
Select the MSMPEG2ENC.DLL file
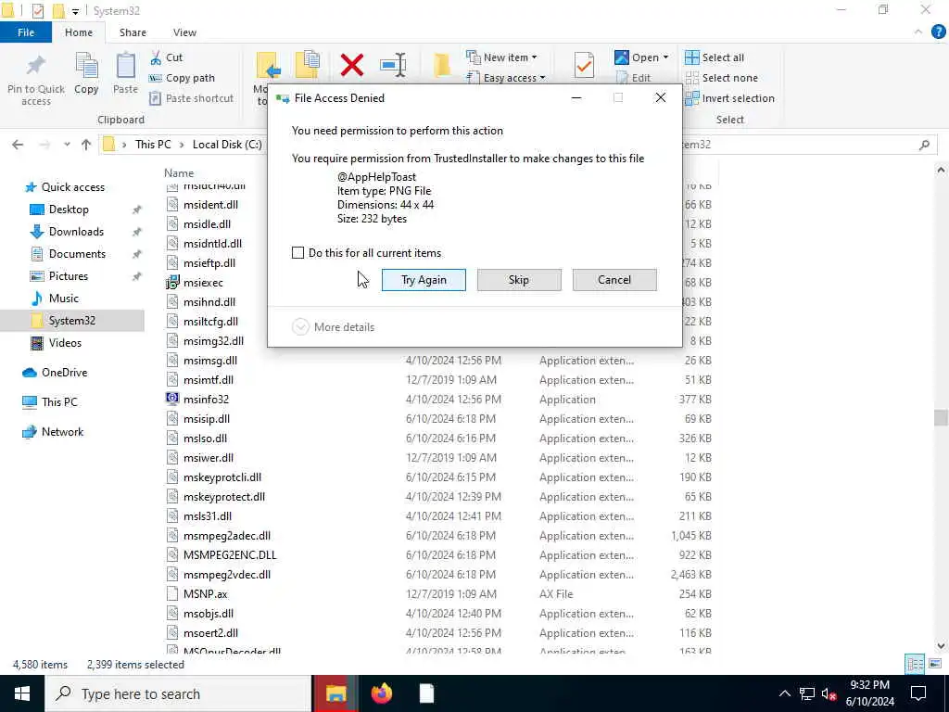coord(230,554)
